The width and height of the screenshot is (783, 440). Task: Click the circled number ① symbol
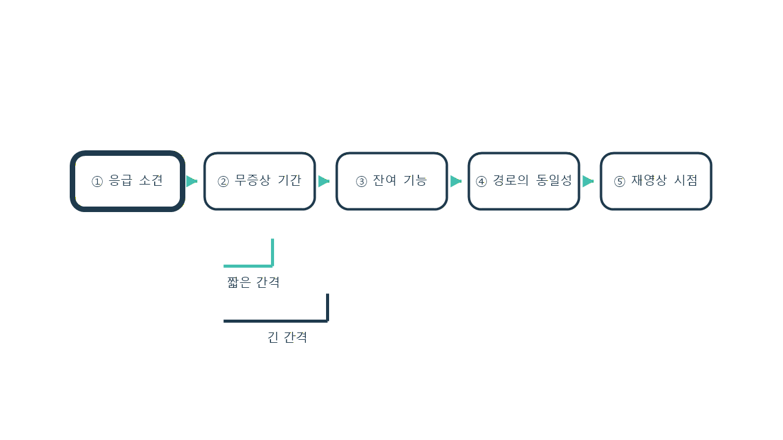pyautogui.click(x=97, y=182)
